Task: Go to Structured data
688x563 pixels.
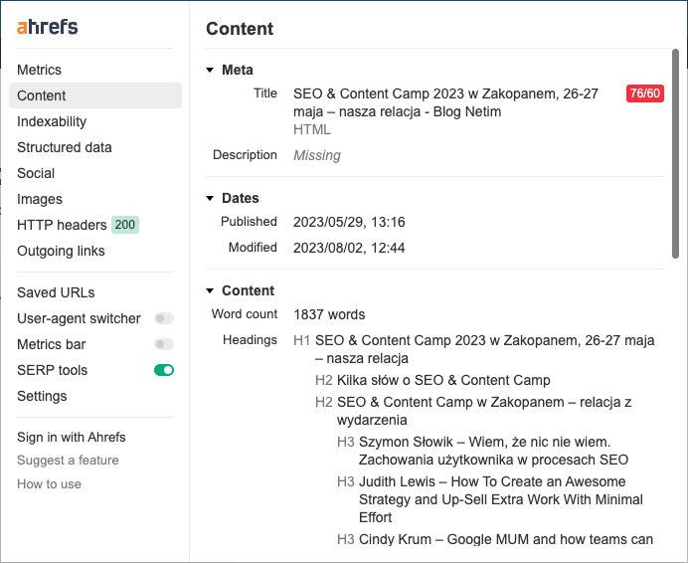Action: (x=65, y=147)
